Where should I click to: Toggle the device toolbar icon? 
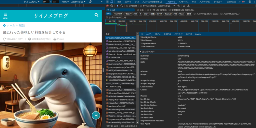[112, 2]
